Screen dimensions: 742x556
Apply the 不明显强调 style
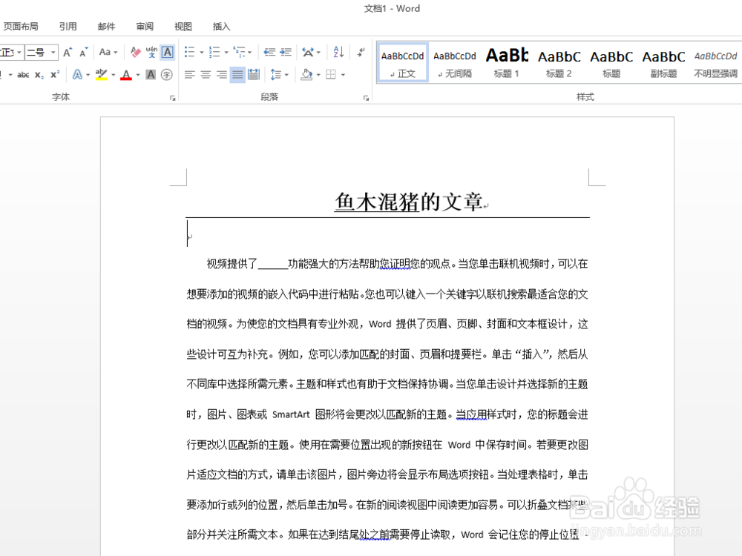(715, 62)
